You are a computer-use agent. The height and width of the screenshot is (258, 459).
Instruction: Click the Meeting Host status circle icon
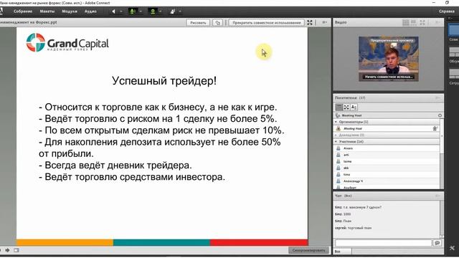click(440, 115)
